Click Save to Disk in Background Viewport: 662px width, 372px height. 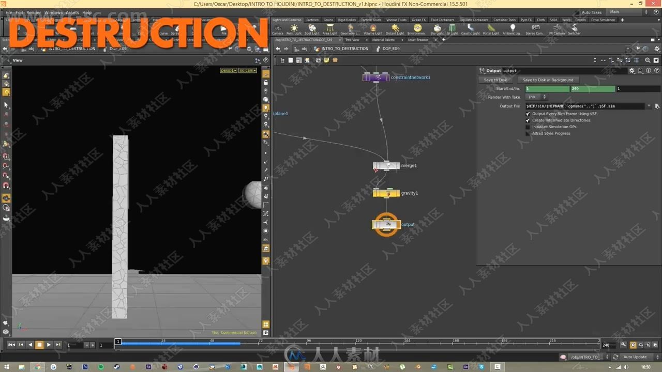[x=548, y=80]
